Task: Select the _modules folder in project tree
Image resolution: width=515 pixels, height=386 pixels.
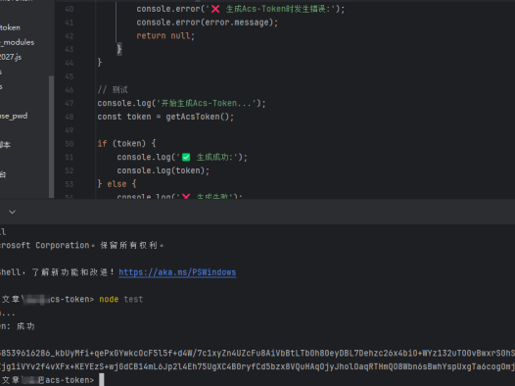Action: (17, 42)
